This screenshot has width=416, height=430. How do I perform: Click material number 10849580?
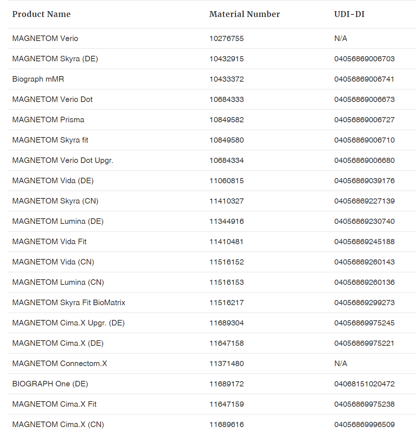226,140
